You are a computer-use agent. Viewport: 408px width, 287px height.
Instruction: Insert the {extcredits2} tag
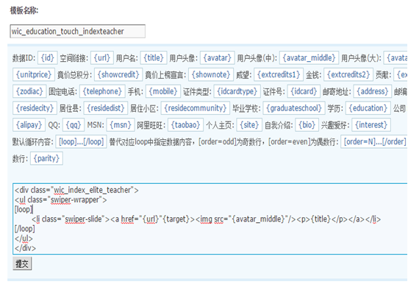(348, 74)
